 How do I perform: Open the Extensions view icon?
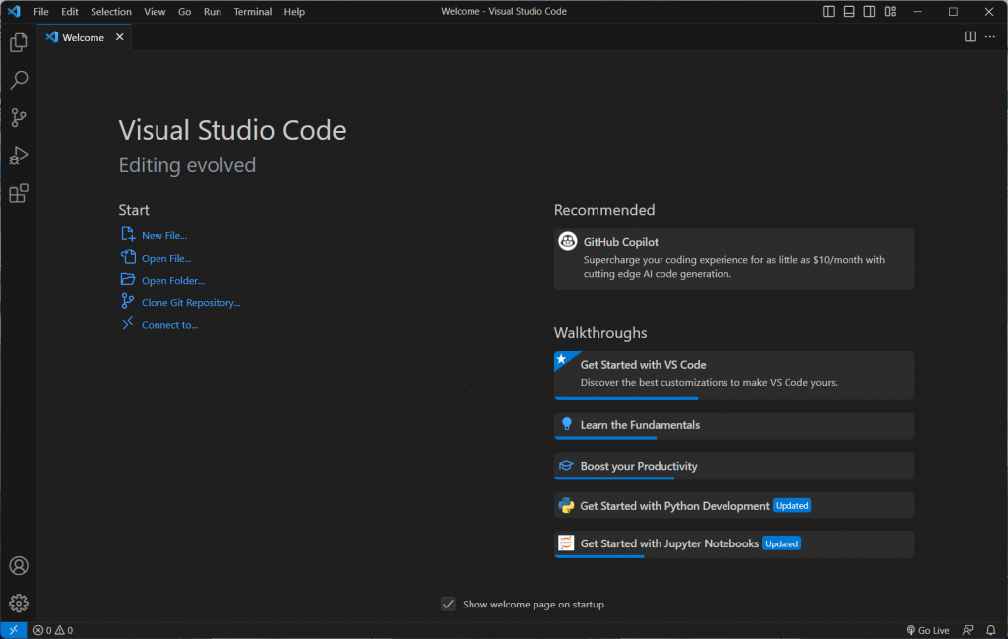point(19,194)
